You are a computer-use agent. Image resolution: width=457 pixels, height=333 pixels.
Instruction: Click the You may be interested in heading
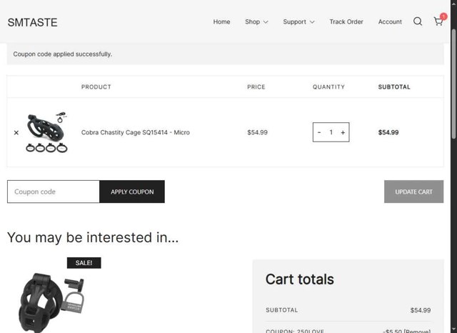click(93, 237)
